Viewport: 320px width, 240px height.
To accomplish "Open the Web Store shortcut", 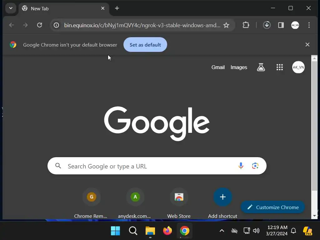I will click(179, 203).
